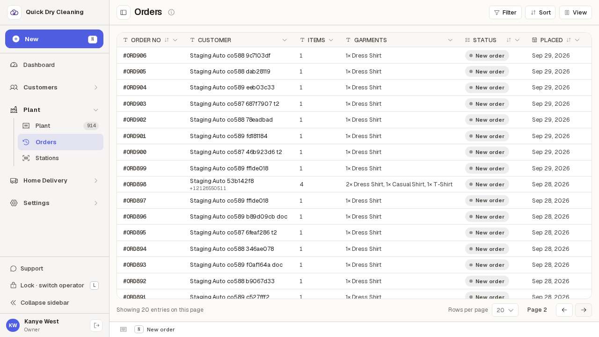Open the PLACED column chevron menu
The height and width of the screenshot is (337, 599).
point(577,40)
